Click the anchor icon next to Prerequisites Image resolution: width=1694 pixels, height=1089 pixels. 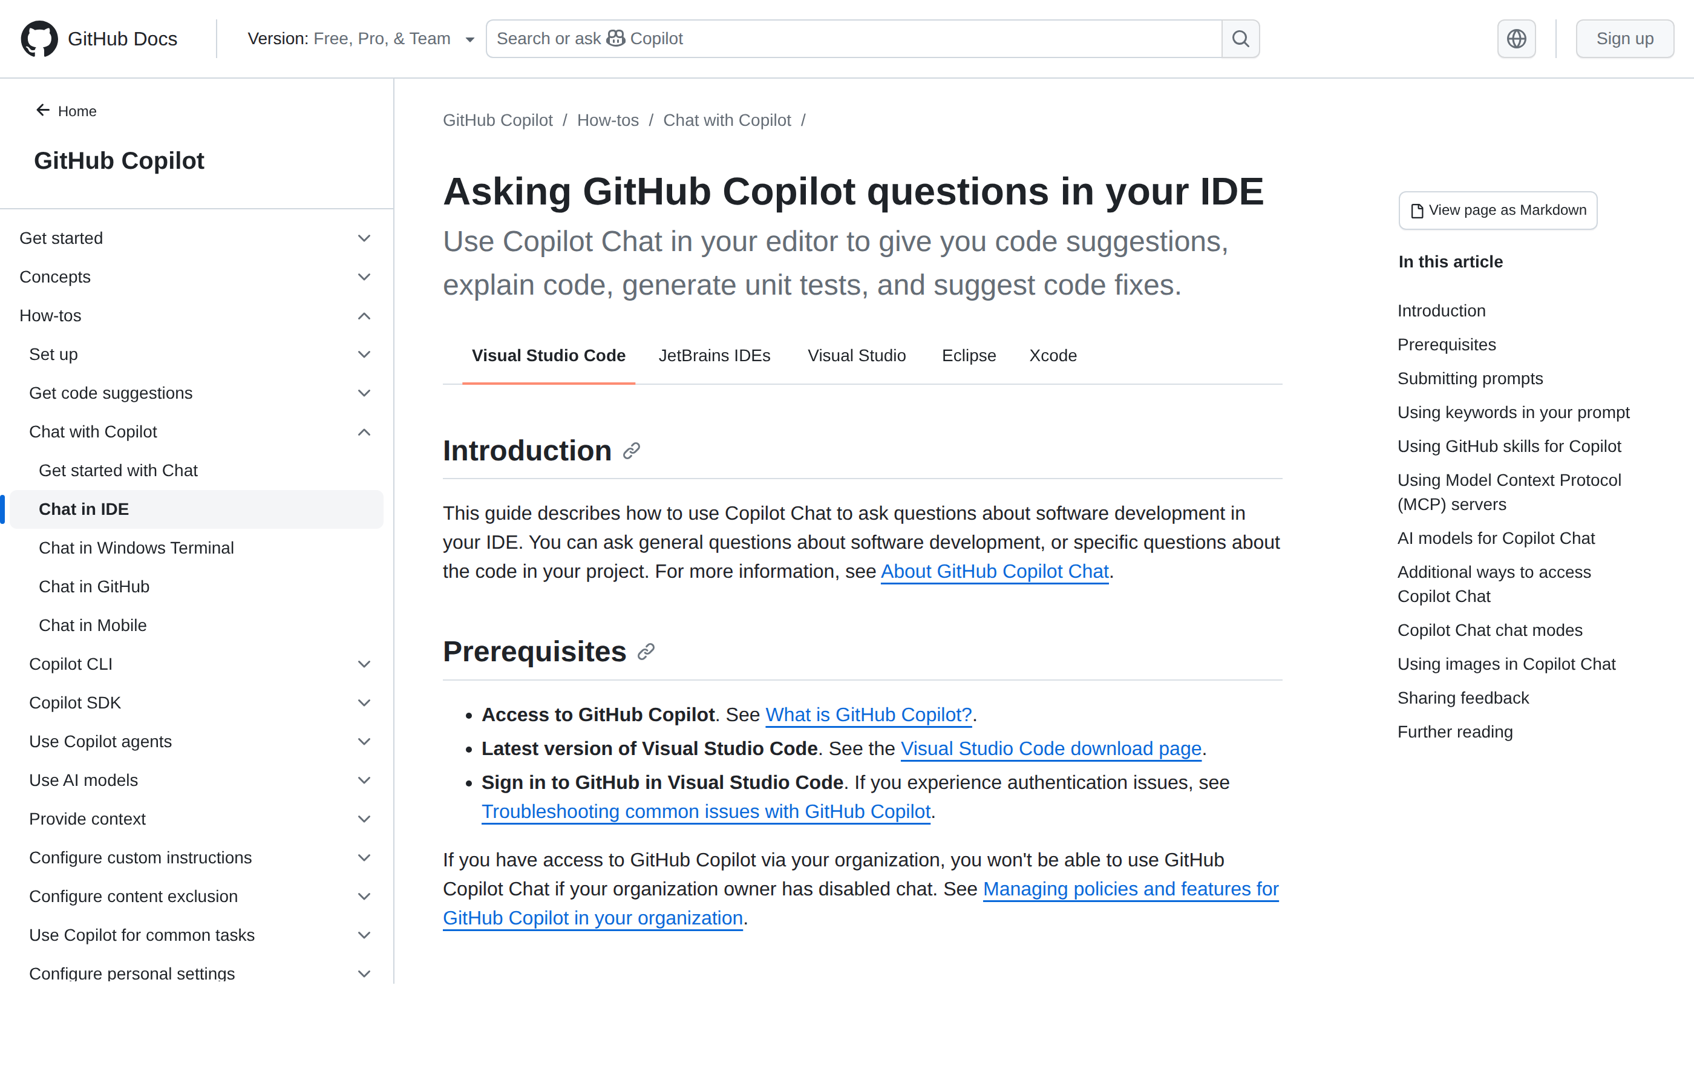(x=646, y=652)
